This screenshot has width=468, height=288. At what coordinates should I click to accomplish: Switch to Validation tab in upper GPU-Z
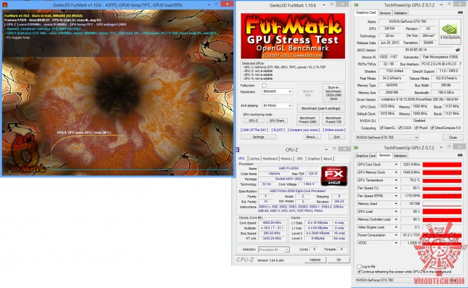400,13
